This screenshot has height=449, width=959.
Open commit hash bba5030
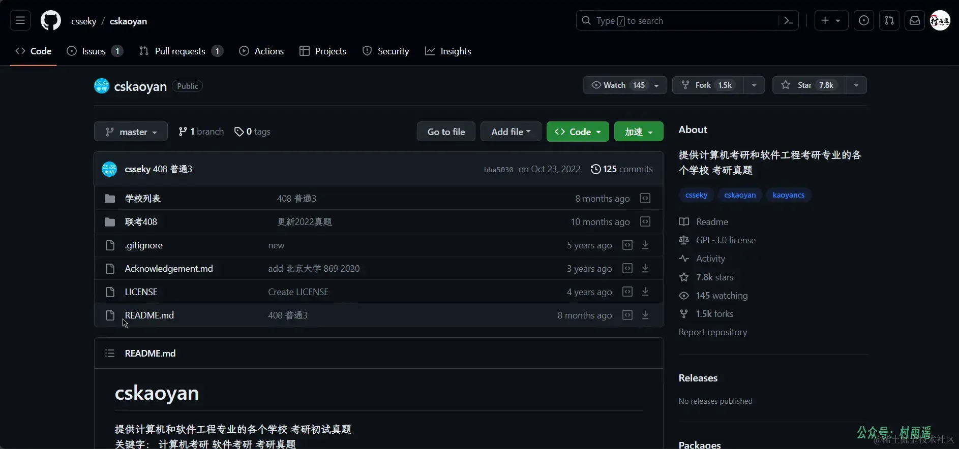(x=498, y=170)
